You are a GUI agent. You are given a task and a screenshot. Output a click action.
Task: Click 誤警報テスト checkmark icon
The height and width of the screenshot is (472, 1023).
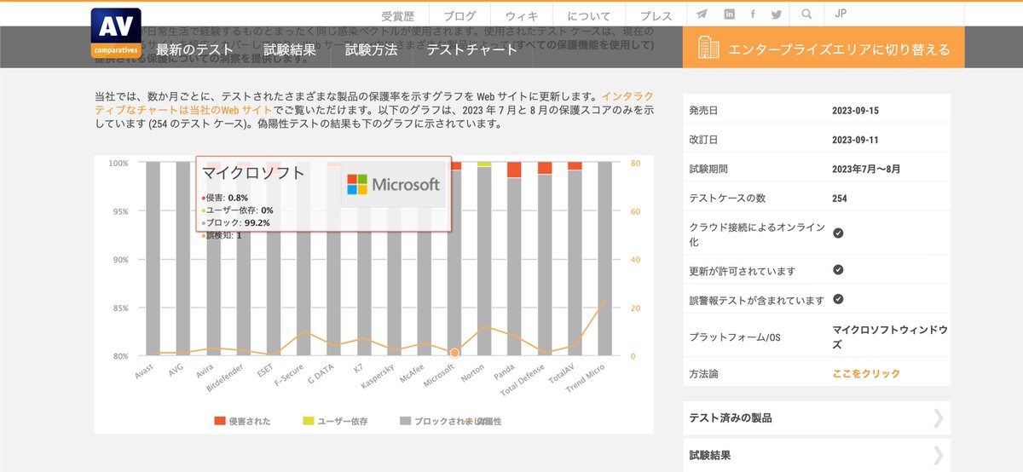click(838, 299)
